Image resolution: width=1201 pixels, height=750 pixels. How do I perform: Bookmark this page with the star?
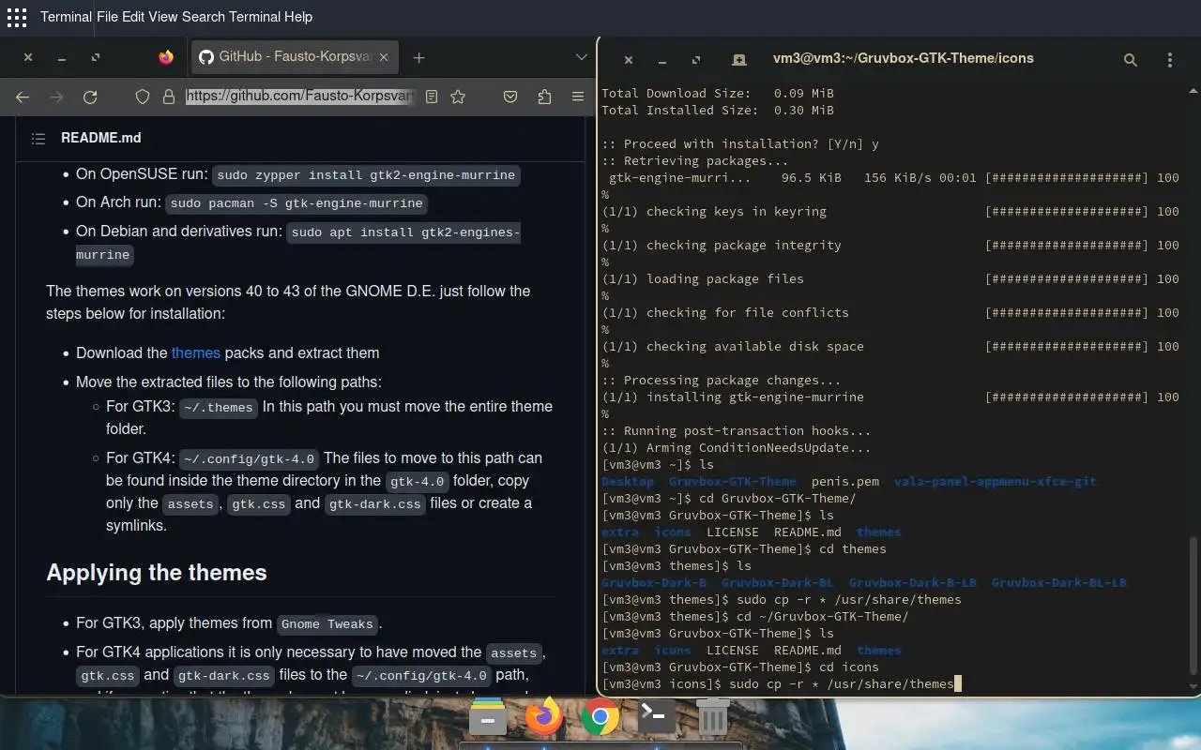pos(458,97)
